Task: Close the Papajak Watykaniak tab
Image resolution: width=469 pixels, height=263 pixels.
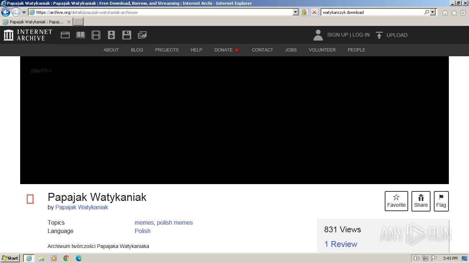Action: 69,22
